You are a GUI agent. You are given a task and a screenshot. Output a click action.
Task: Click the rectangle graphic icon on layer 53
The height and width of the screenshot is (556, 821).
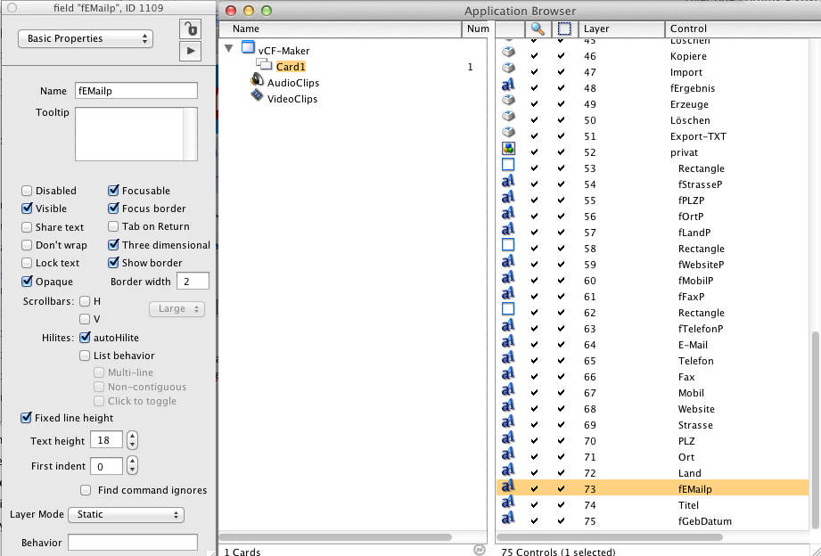(x=508, y=167)
